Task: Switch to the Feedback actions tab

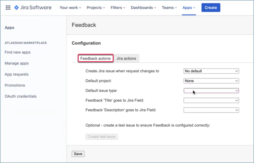Action: pos(96,58)
